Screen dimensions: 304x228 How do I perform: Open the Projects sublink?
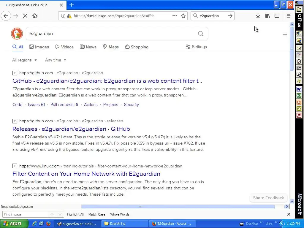pyautogui.click(x=110, y=105)
